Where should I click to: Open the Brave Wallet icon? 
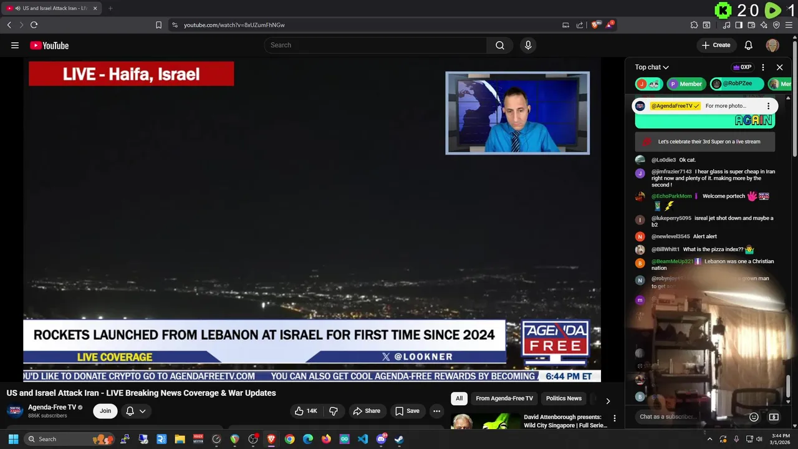[x=751, y=25]
